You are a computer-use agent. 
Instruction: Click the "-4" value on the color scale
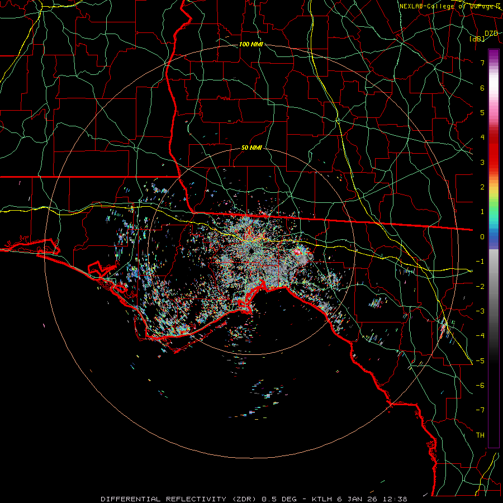coord(480,336)
